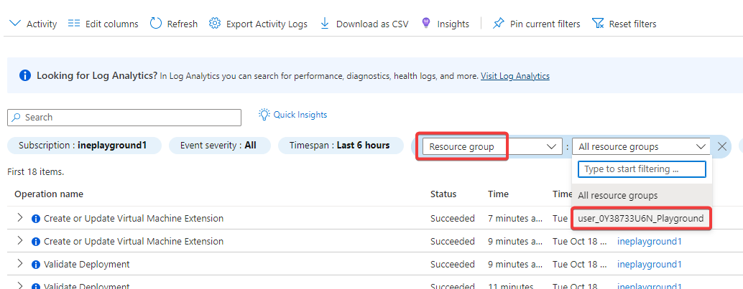Expand first Create or Update Virtual Machine Extension row
The height and width of the screenshot is (289, 743).
click(x=20, y=218)
